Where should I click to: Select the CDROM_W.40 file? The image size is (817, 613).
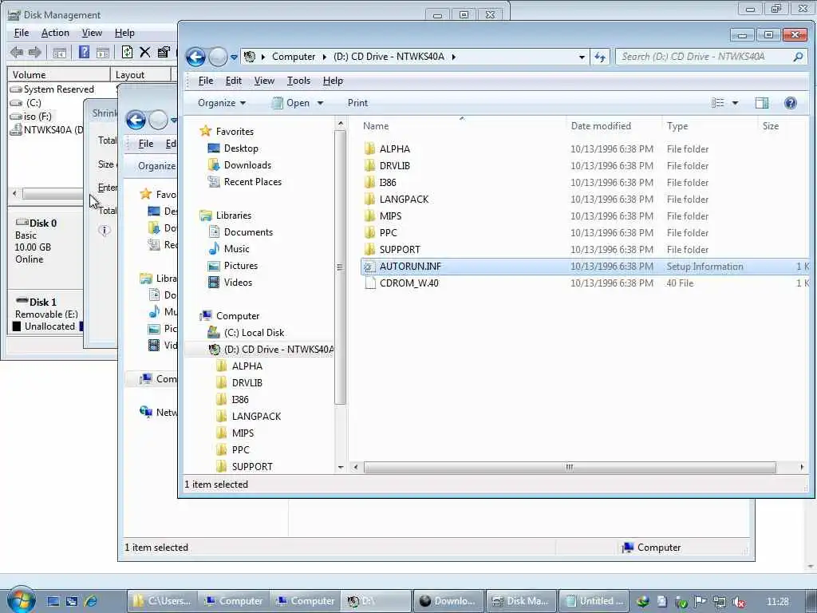click(x=409, y=283)
